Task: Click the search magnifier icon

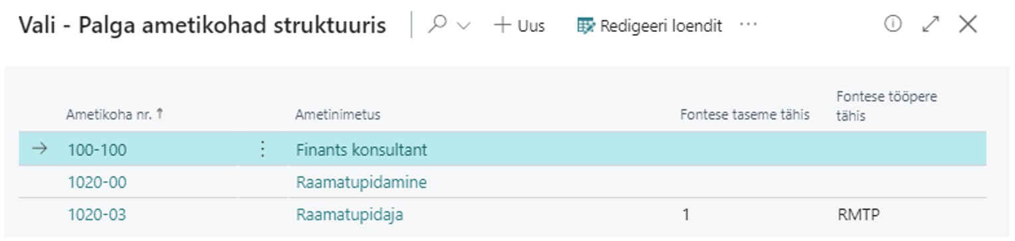Action: coord(437,25)
